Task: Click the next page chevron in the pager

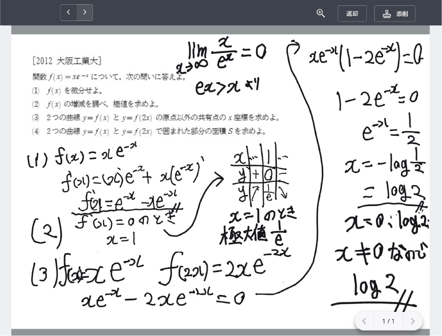Action: tap(413, 321)
